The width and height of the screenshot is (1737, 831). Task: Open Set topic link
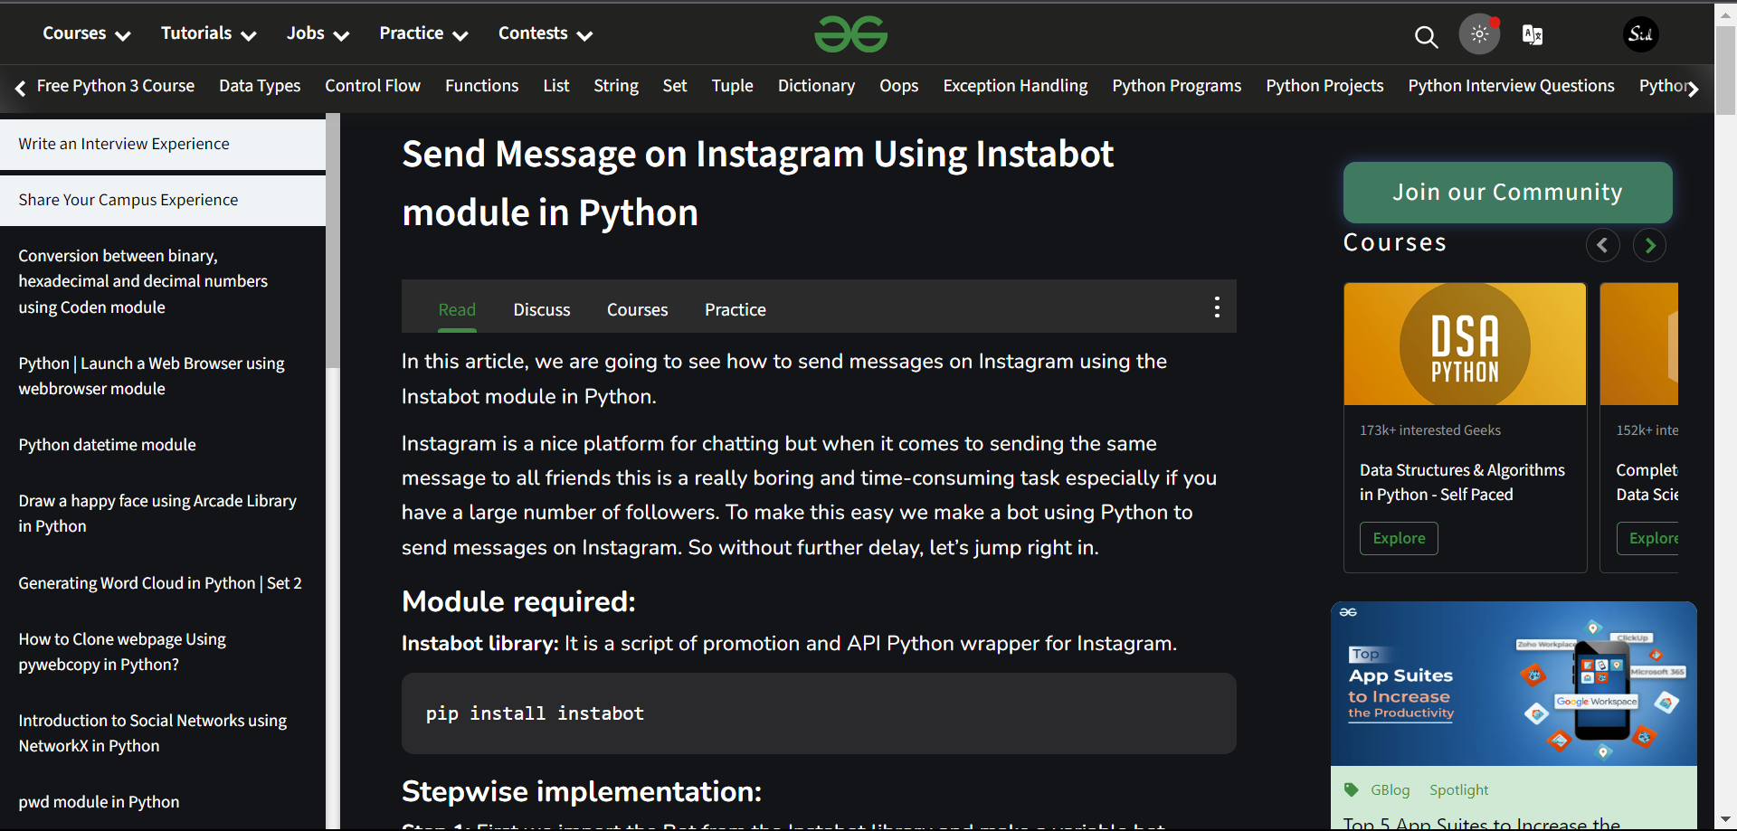click(x=675, y=86)
